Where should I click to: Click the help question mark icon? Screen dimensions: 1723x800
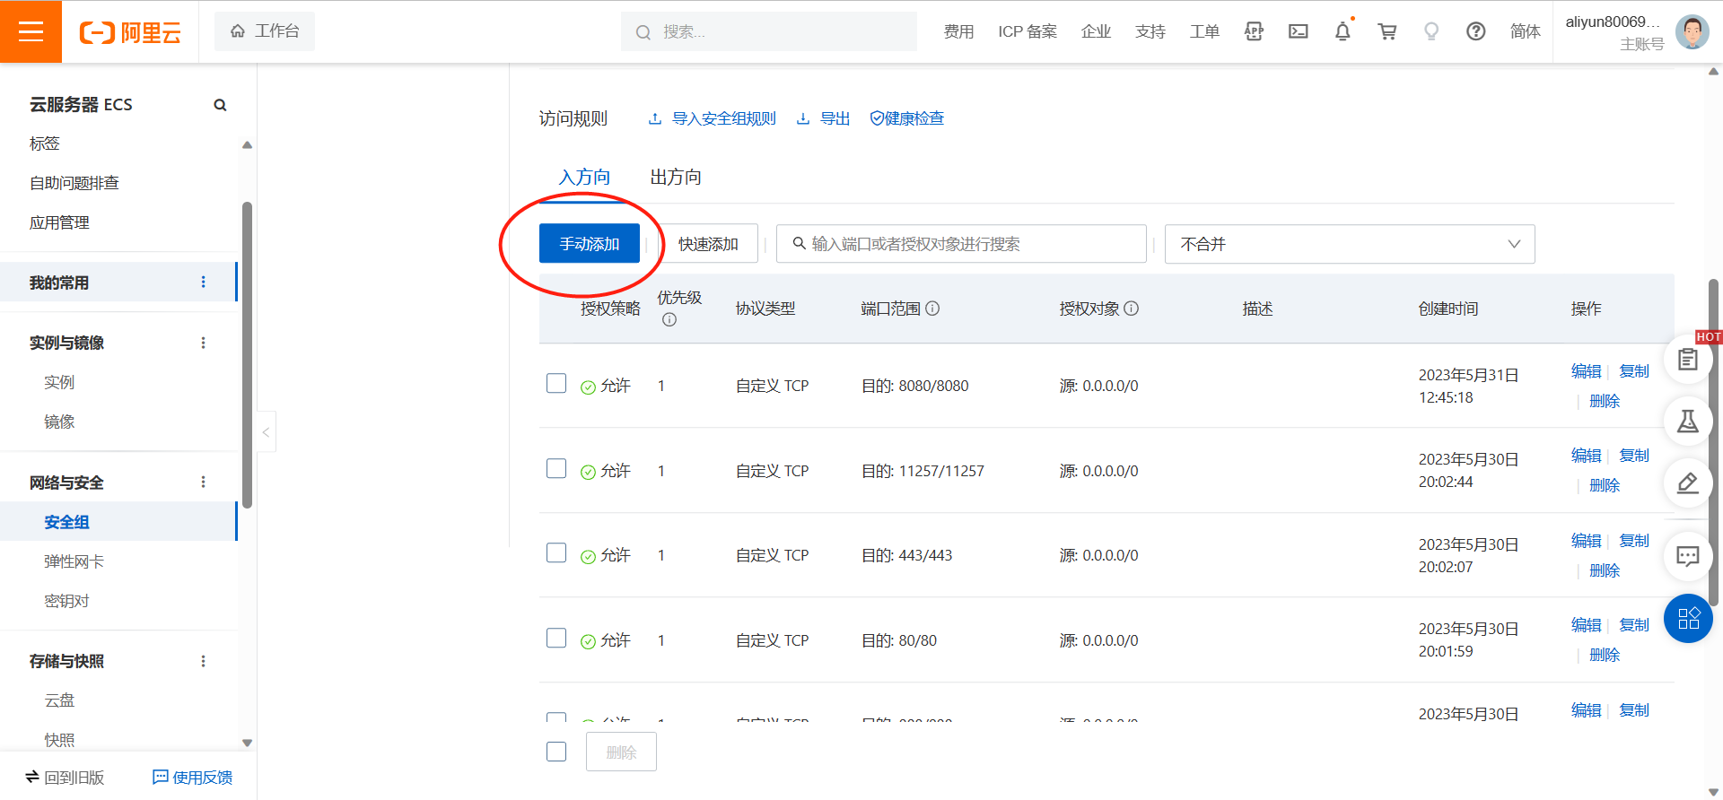[1475, 32]
